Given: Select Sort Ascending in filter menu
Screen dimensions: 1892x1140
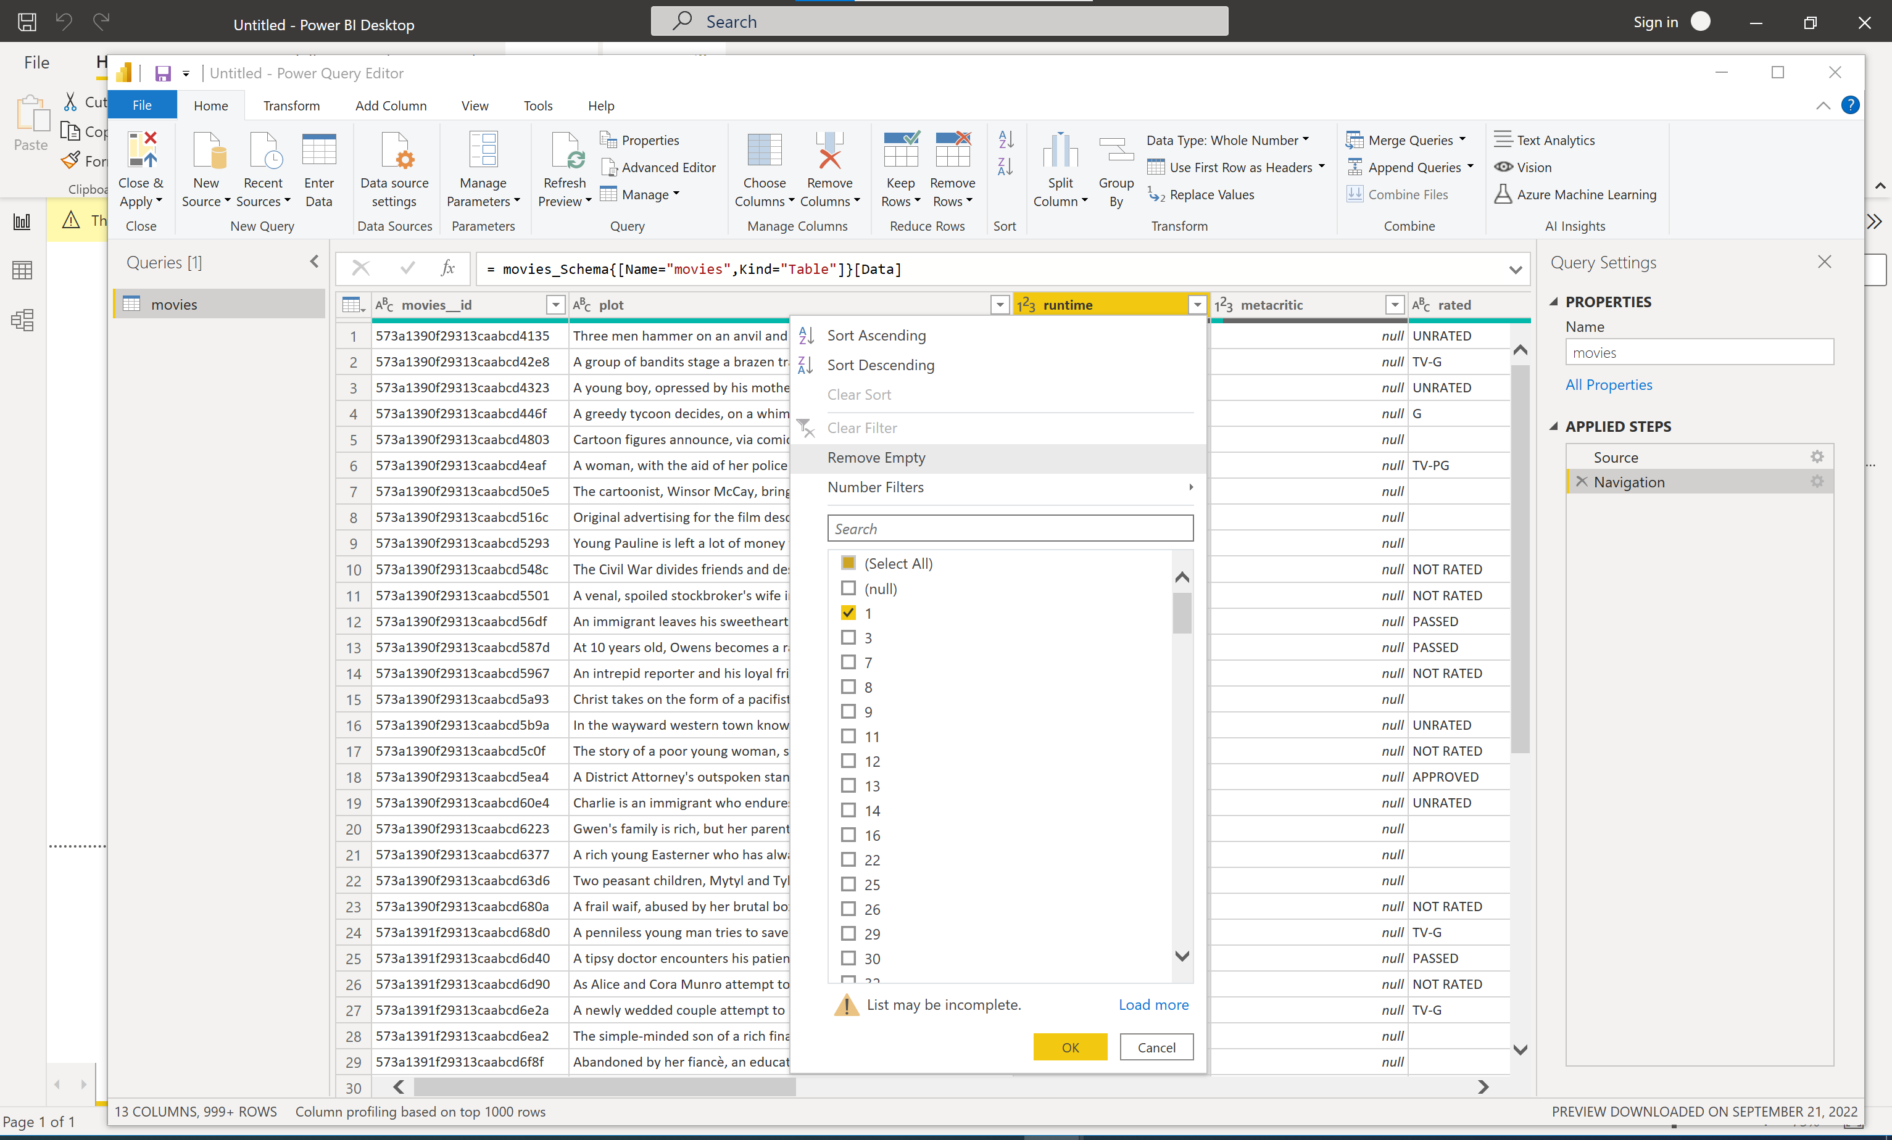Looking at the screenshot, I should [998, 336].
